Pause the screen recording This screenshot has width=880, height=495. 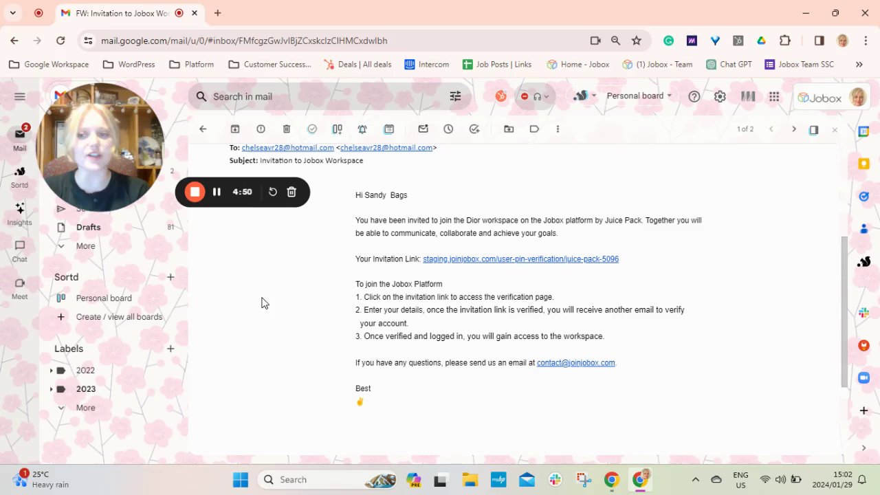point(217,192)
